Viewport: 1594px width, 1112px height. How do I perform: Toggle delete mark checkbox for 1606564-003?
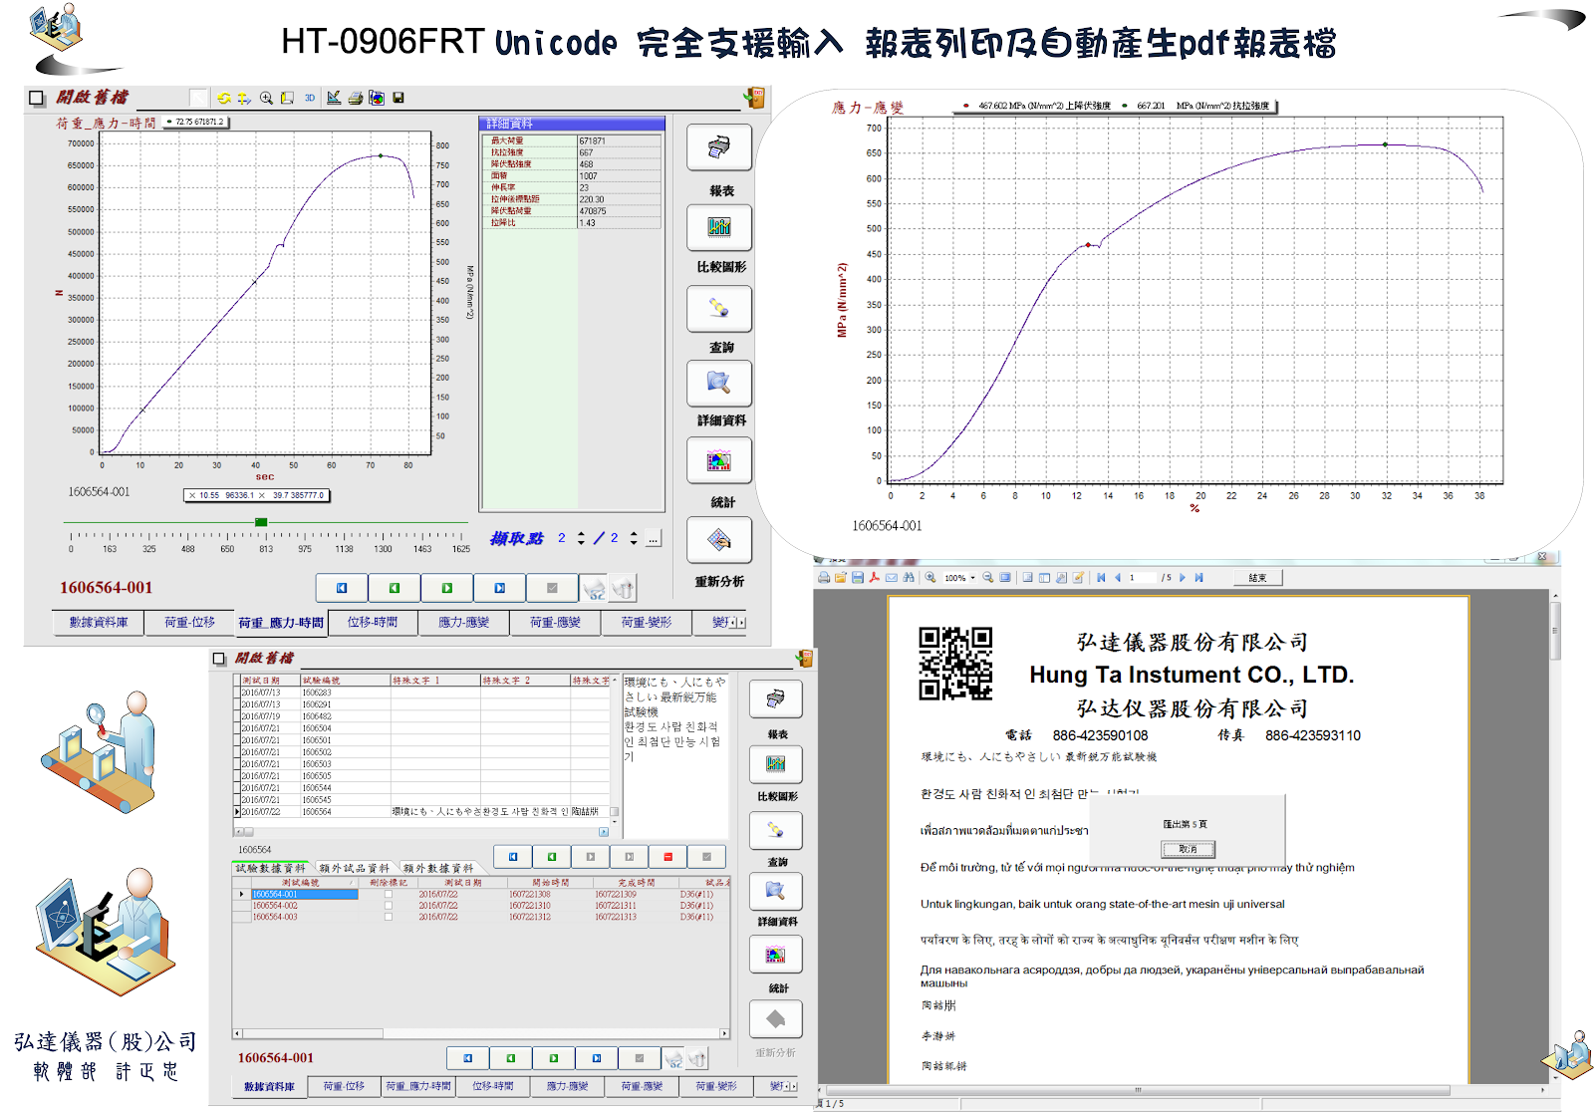(x=389, y=917)
